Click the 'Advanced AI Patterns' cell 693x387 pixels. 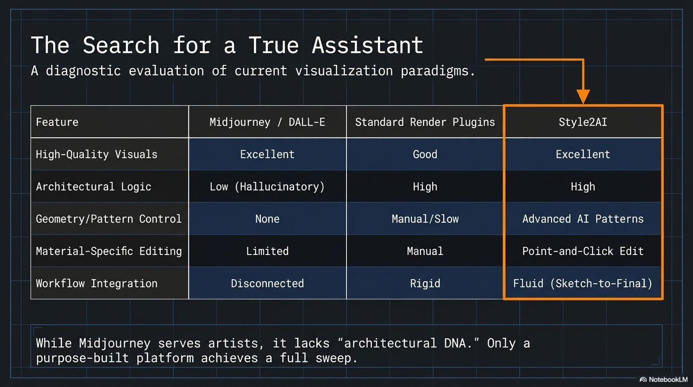pos(583,219)
